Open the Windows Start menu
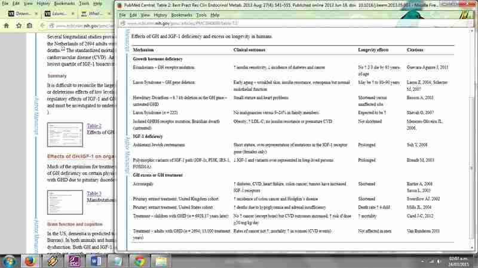478x268 pixels. pos(9,261)
